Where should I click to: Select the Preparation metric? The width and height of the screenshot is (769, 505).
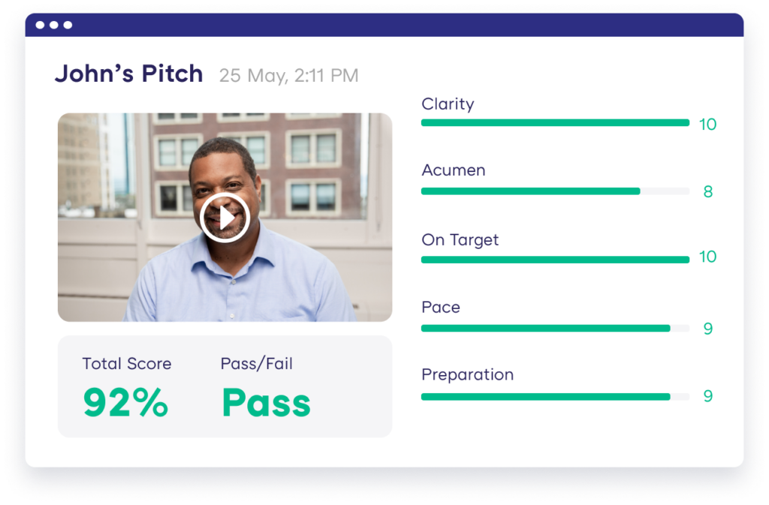(x=467, y=374)
